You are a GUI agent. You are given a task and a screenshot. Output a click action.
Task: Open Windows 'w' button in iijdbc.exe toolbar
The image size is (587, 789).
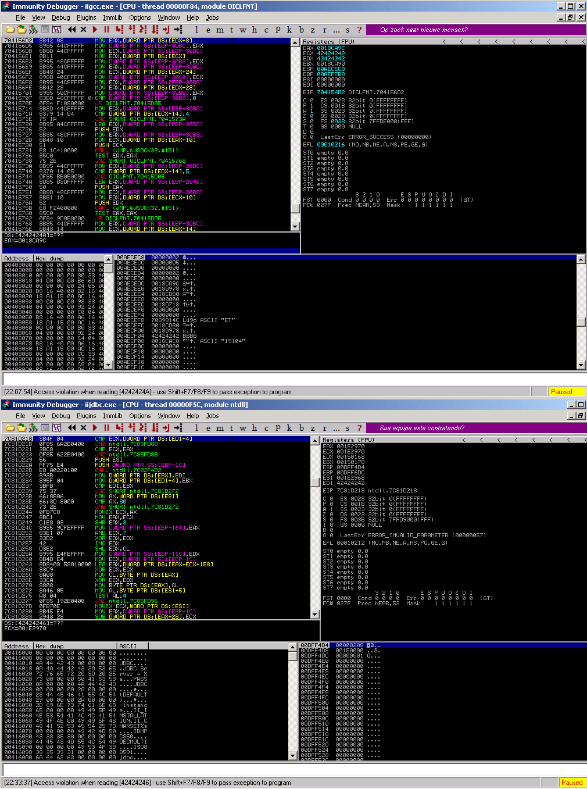point(243,428)
